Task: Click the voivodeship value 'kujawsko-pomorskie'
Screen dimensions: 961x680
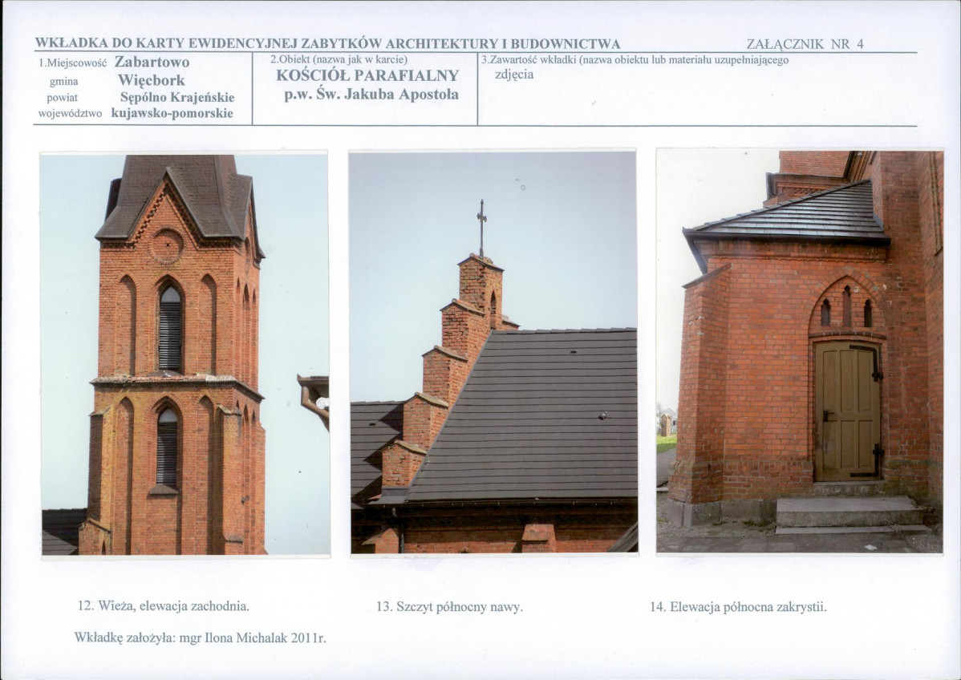Action: [172, 113]
